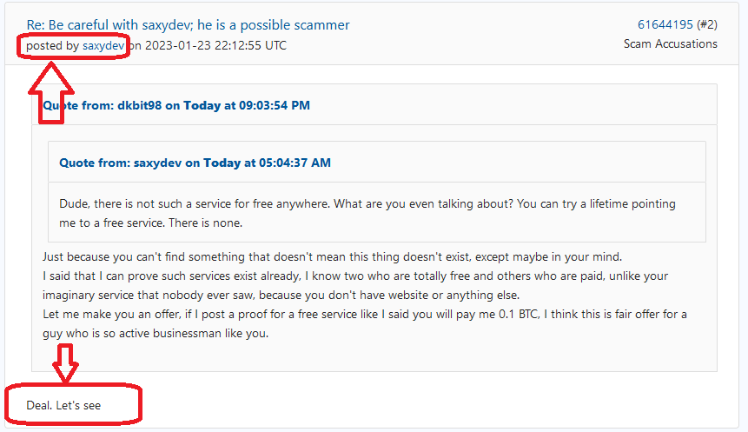This screenshot has width=748, height=432.
Task: Click the red downward arrow annotation above 'Deal'
Action: pos(65,362)
